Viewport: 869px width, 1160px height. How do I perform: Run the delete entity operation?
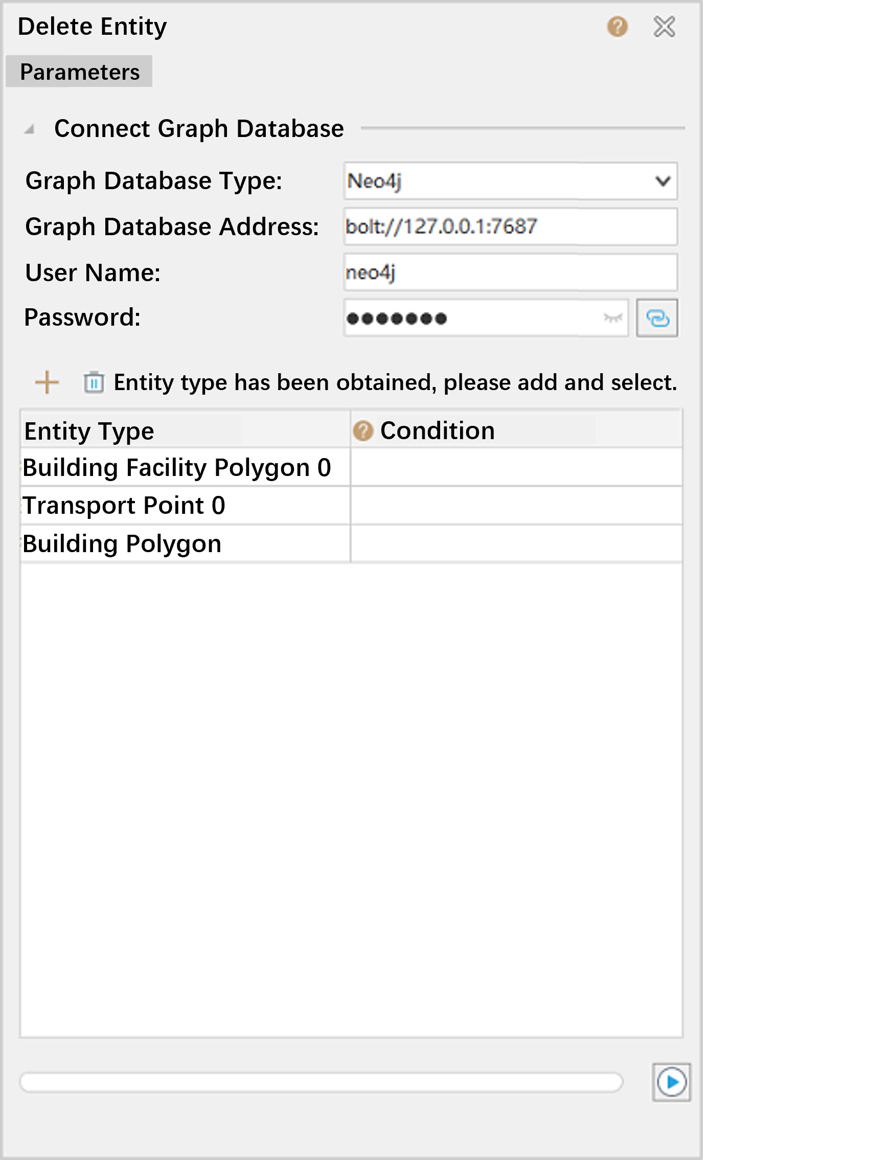671,1082
